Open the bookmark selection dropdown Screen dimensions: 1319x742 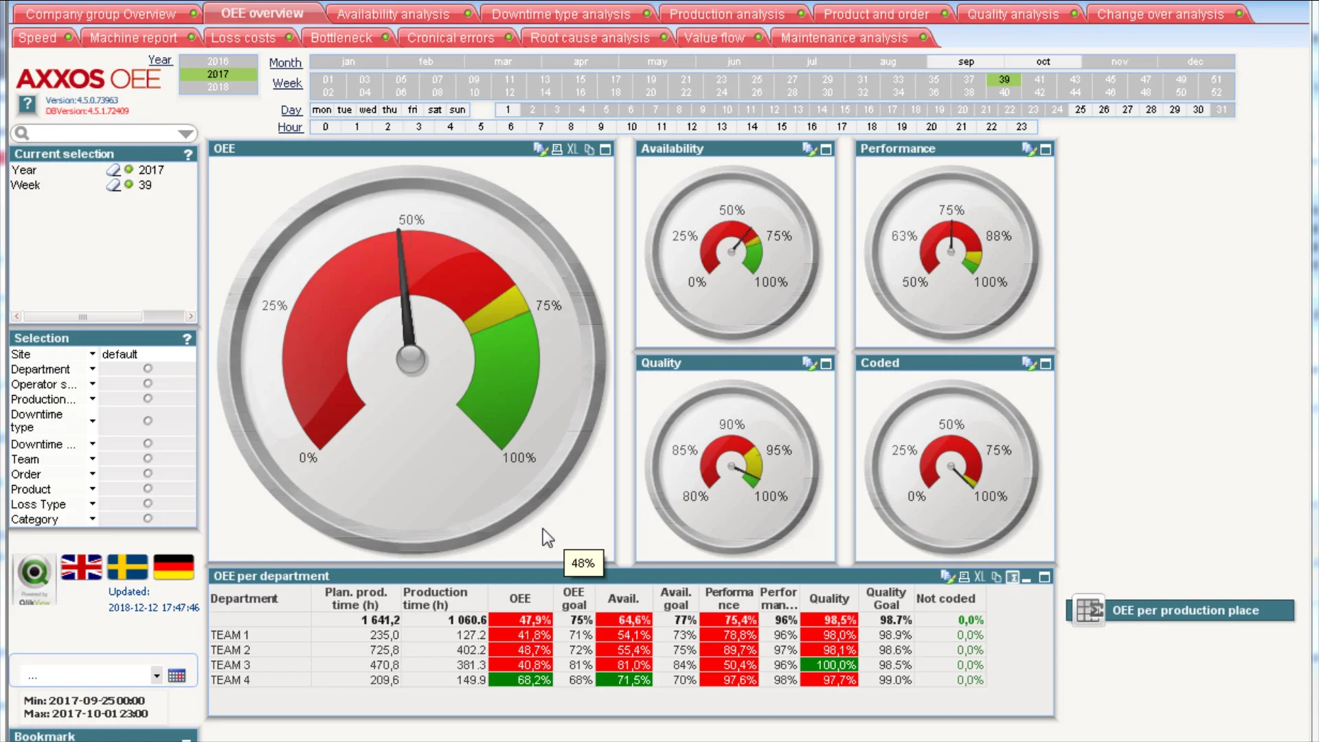click(x=157, y=676)
